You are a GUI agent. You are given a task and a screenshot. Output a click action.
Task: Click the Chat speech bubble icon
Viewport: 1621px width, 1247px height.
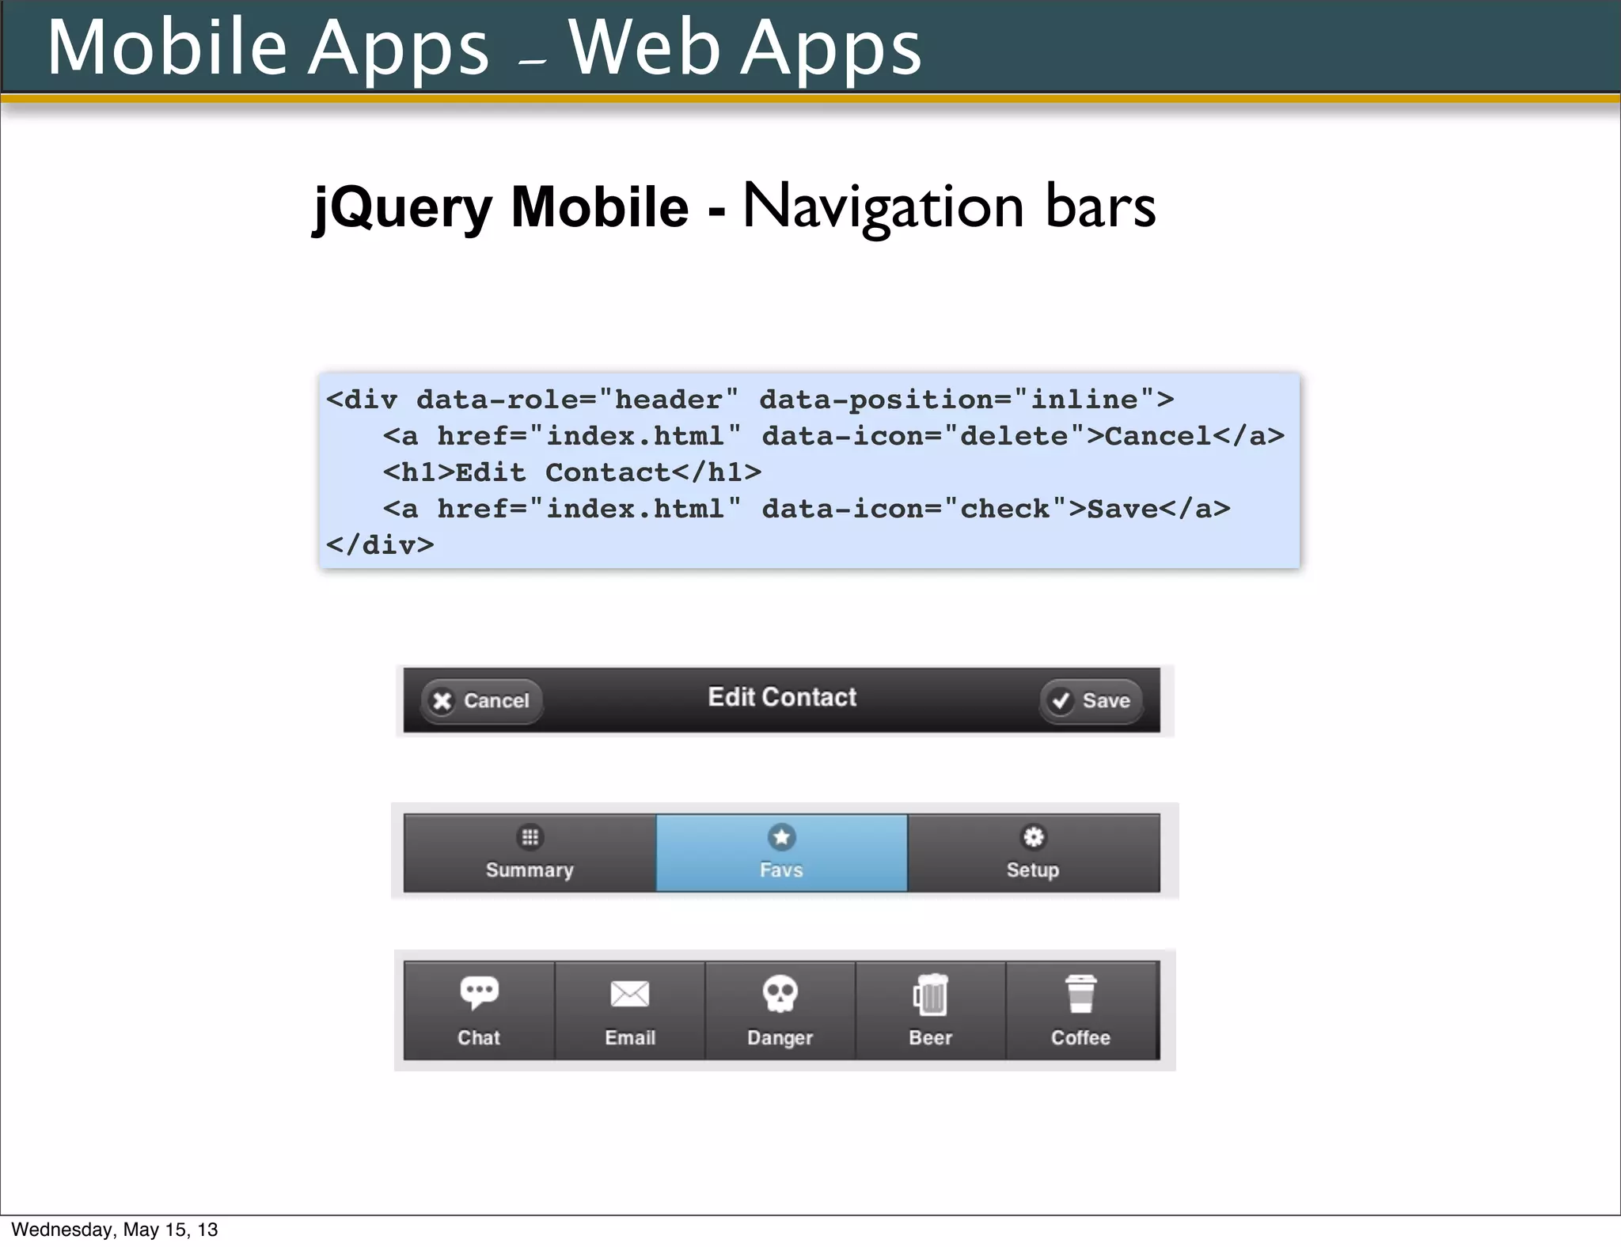tap(479, 992)
